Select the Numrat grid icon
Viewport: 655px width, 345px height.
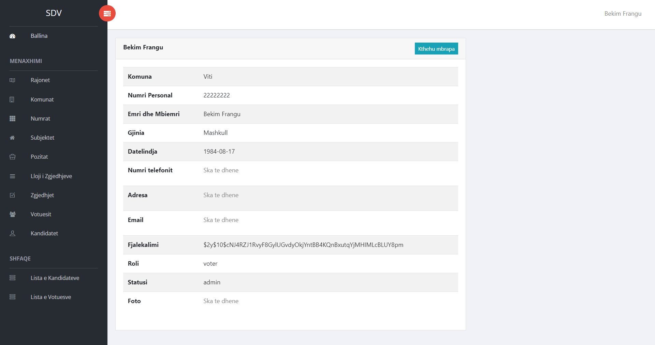(12, 119)
